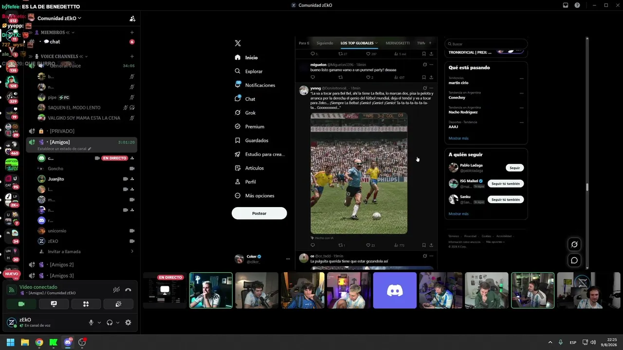Image resolution: width=623 pixels, height=350 pixels.
Task: Check the green voice connection signal icon
Action: (12, 290)
